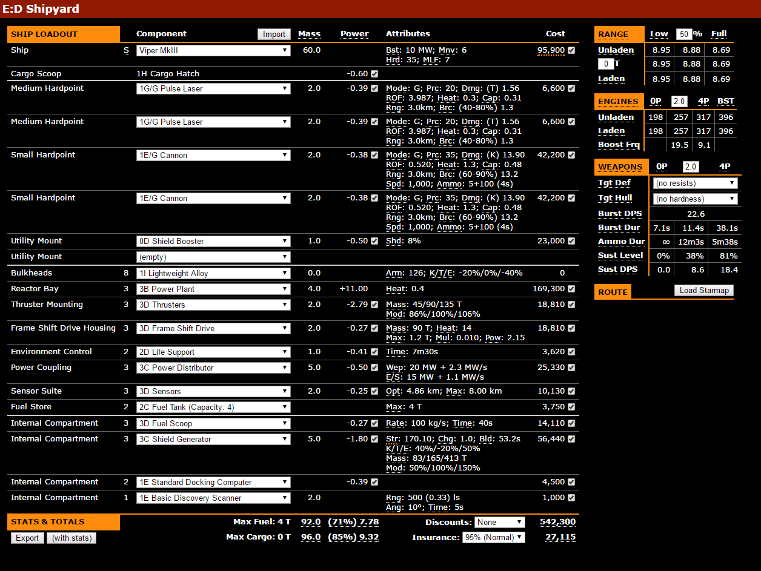Click the Weapons pips input showing 2.0
The height and width of the screenshot is (571, 761).
pyautogui.click(x=690, y=167)
